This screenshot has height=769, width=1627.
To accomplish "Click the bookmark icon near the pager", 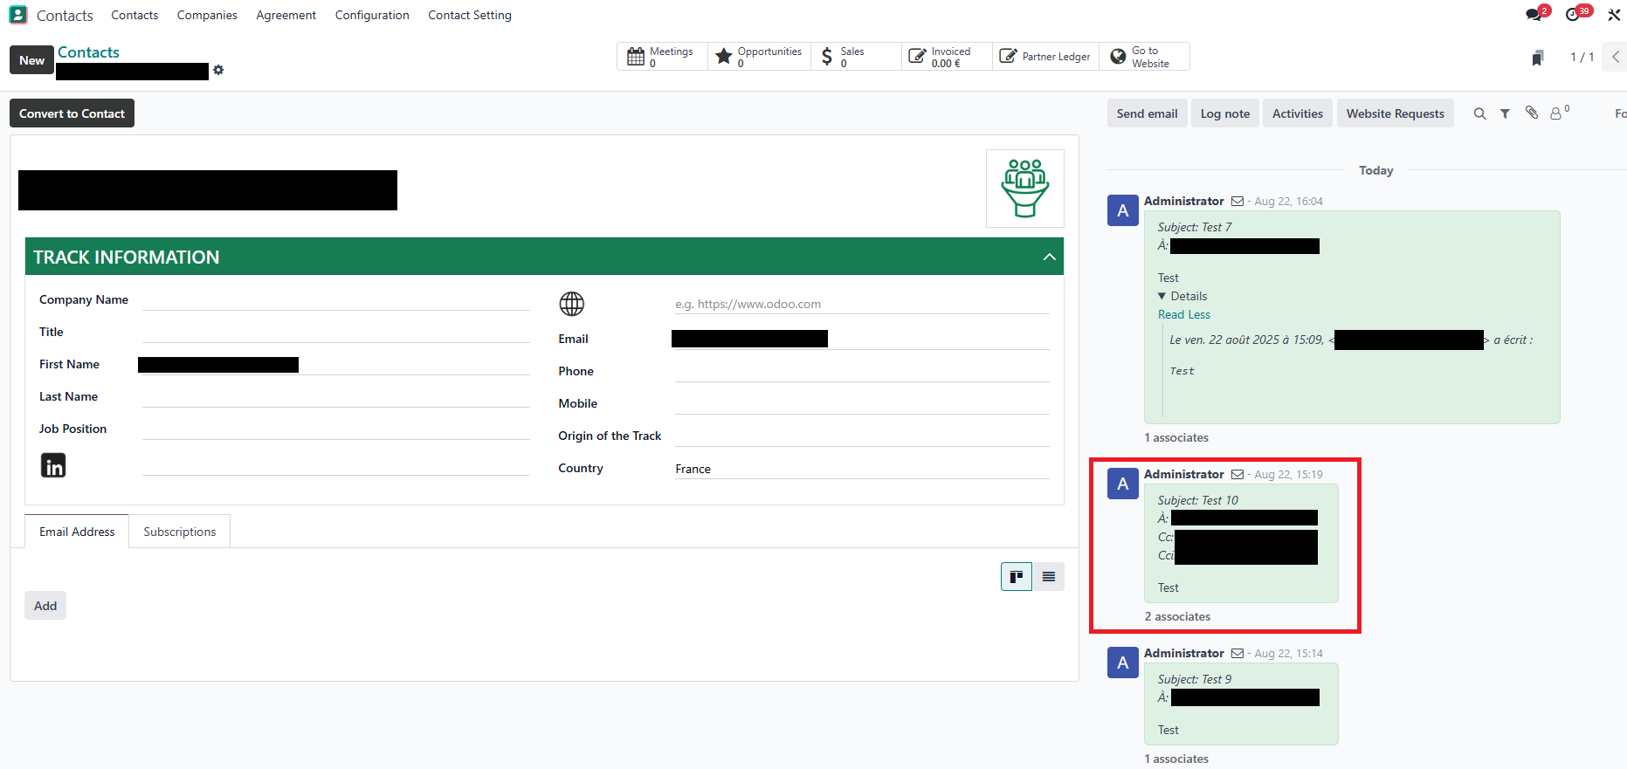I will pyautogui.click(x=1538, y=58).
